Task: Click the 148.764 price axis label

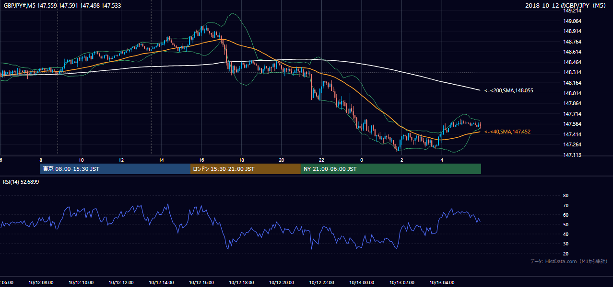Action: pyautogui.click(x=572, y=42)
